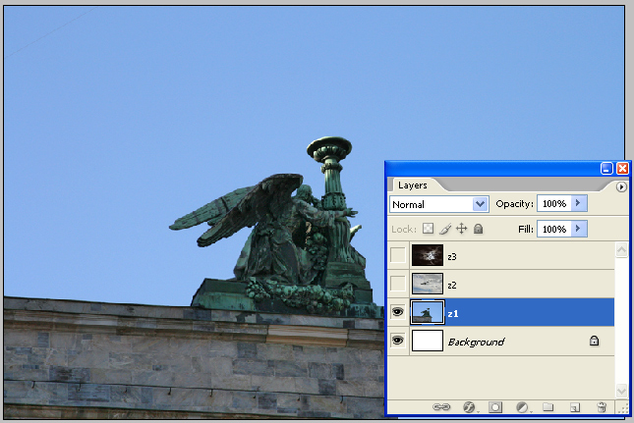Hide the Background layer
The width and height of the screenshot is (634, 423).
click(398, 341)
